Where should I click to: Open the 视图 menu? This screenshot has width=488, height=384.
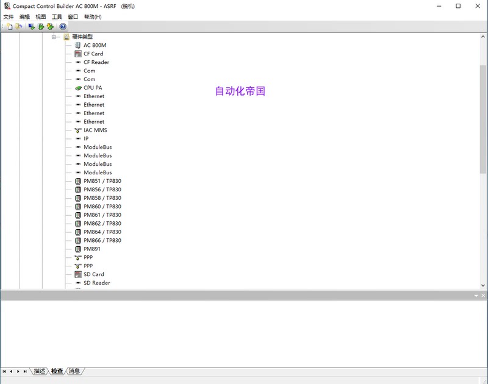(41, 17)
